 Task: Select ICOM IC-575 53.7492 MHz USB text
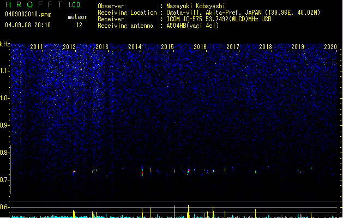coord(219,19)
